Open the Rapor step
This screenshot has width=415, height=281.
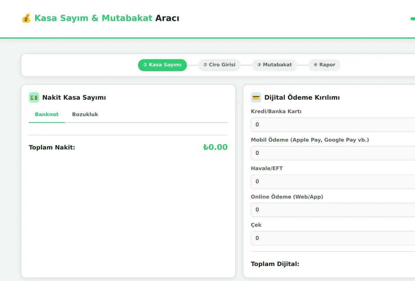(324, 65)
